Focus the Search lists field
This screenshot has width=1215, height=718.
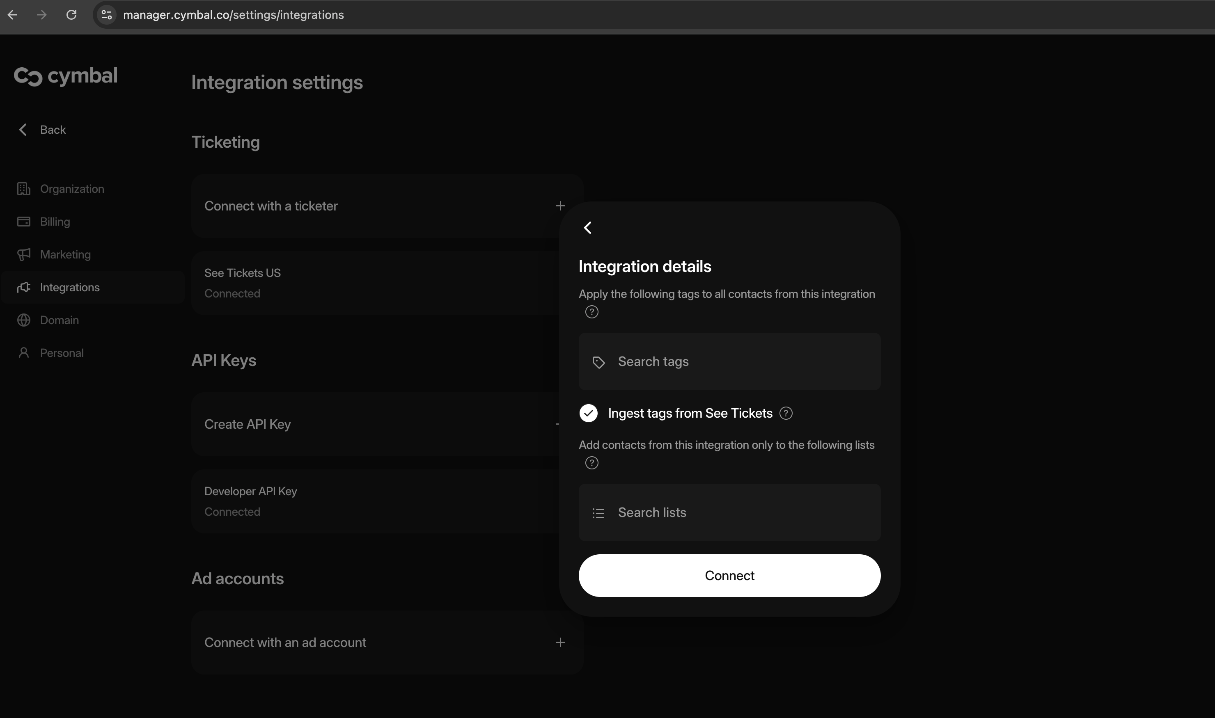[729, 512]
